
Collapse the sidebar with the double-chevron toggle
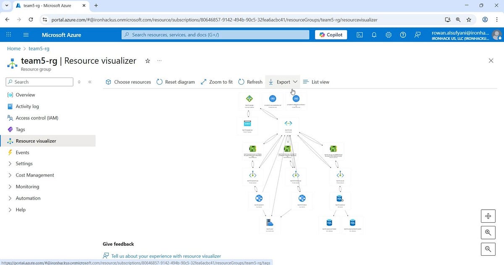tap(89, 82)
